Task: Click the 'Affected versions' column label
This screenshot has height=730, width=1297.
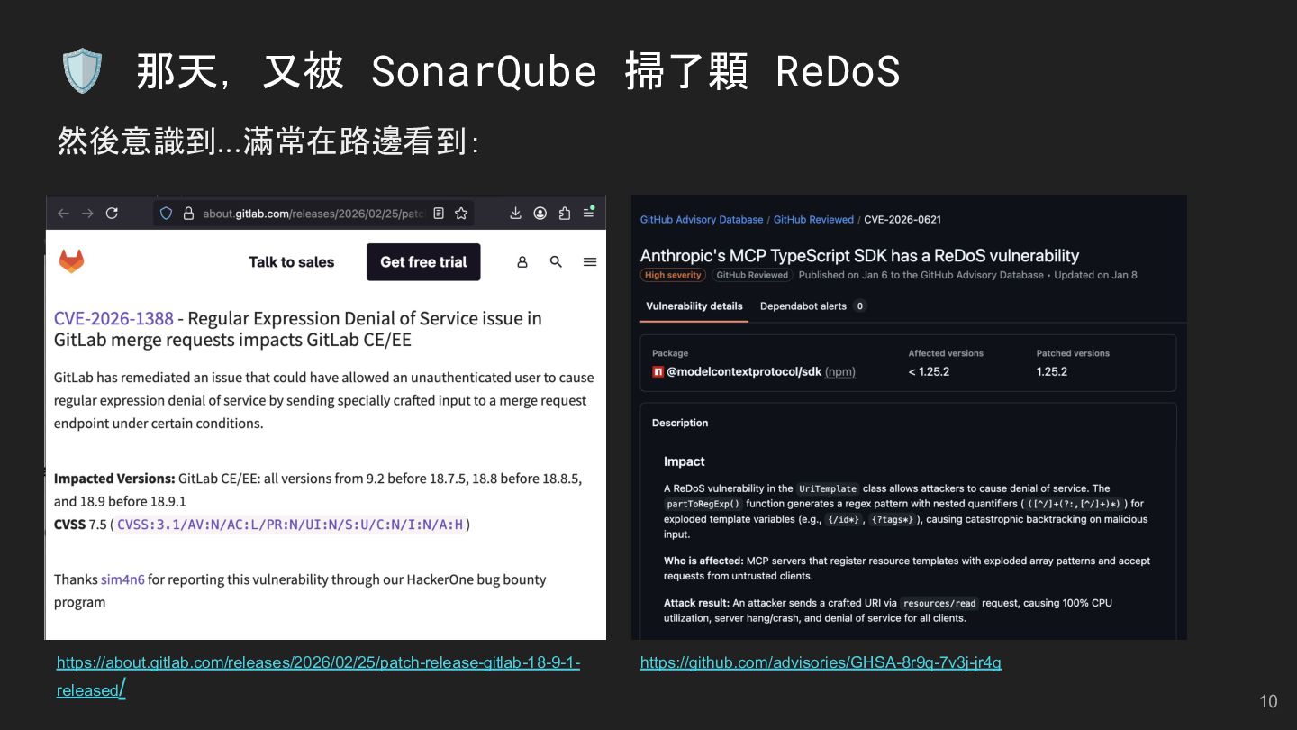Action: tap(946, 353)
